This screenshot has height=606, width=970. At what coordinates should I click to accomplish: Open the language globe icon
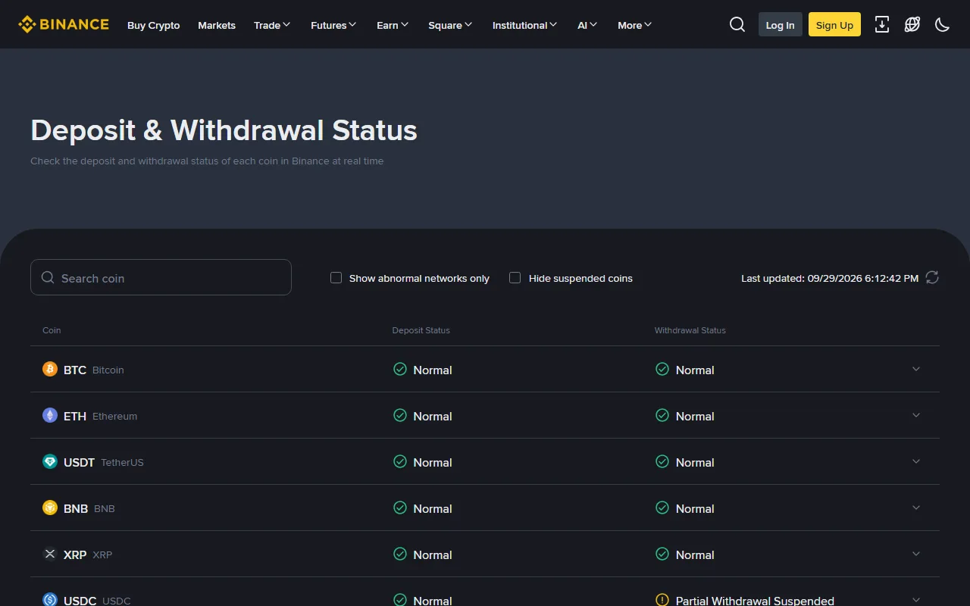pyautogui.click(x=912, y=24)
